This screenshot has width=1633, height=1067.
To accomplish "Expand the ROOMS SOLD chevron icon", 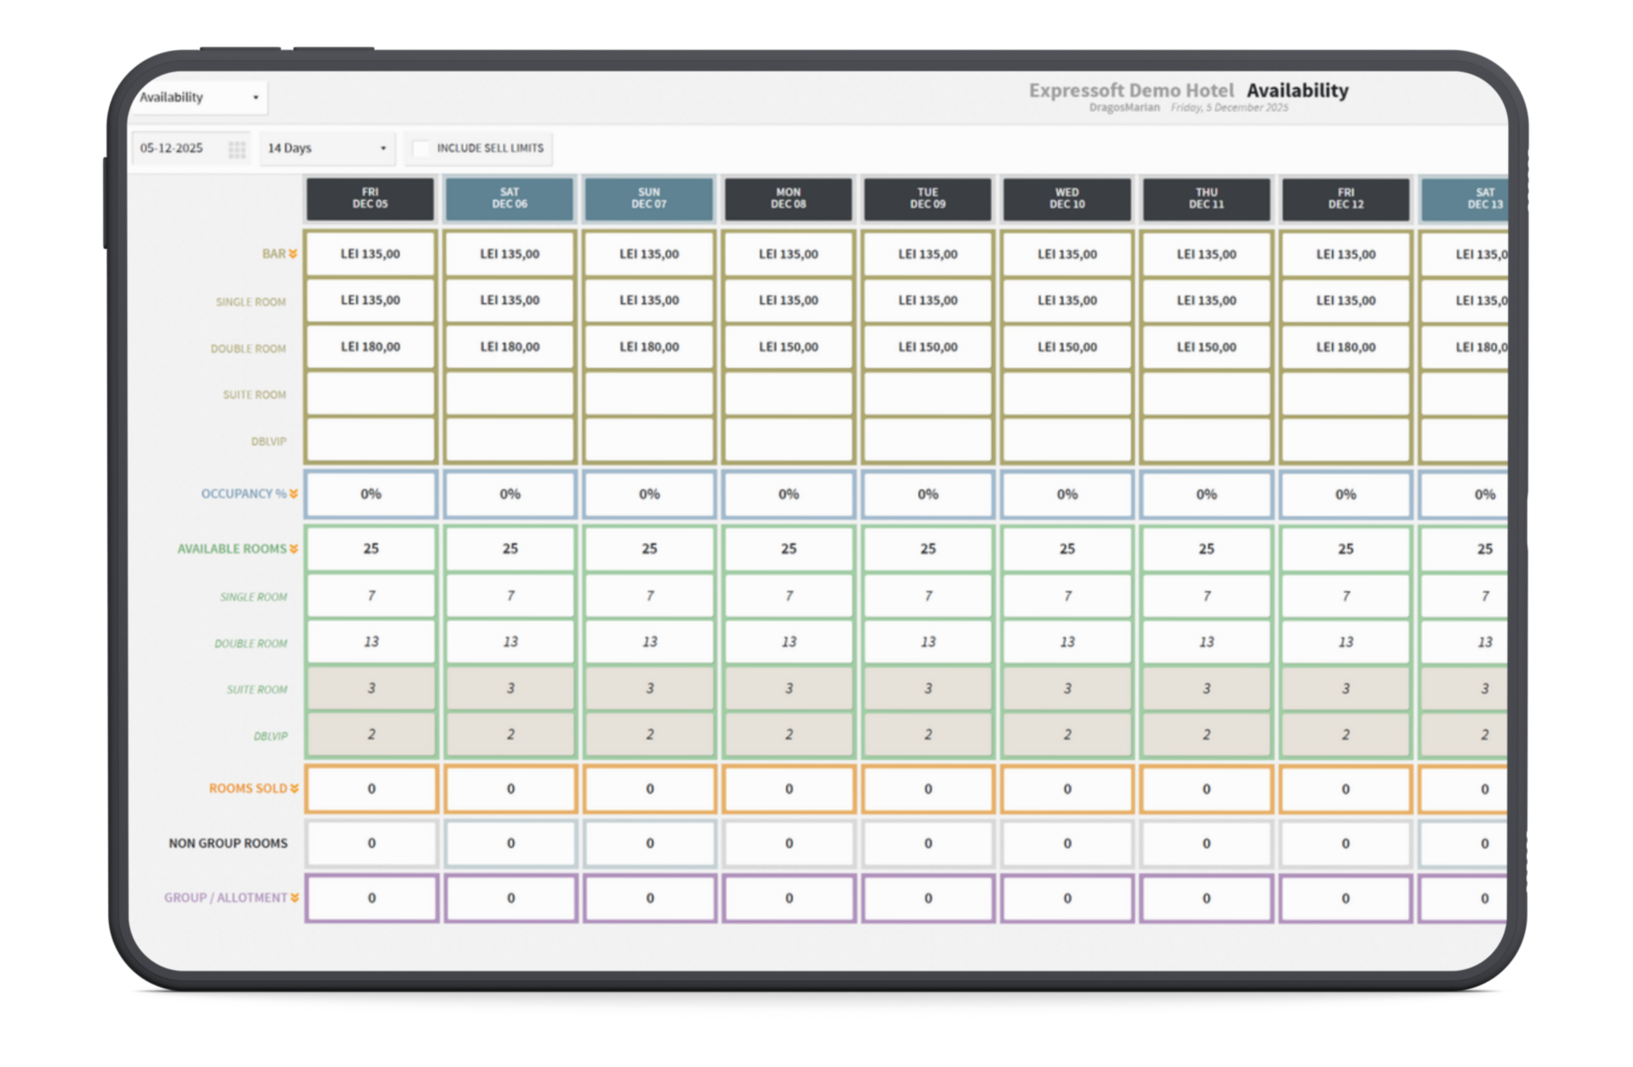I will [x=293, y=789].
